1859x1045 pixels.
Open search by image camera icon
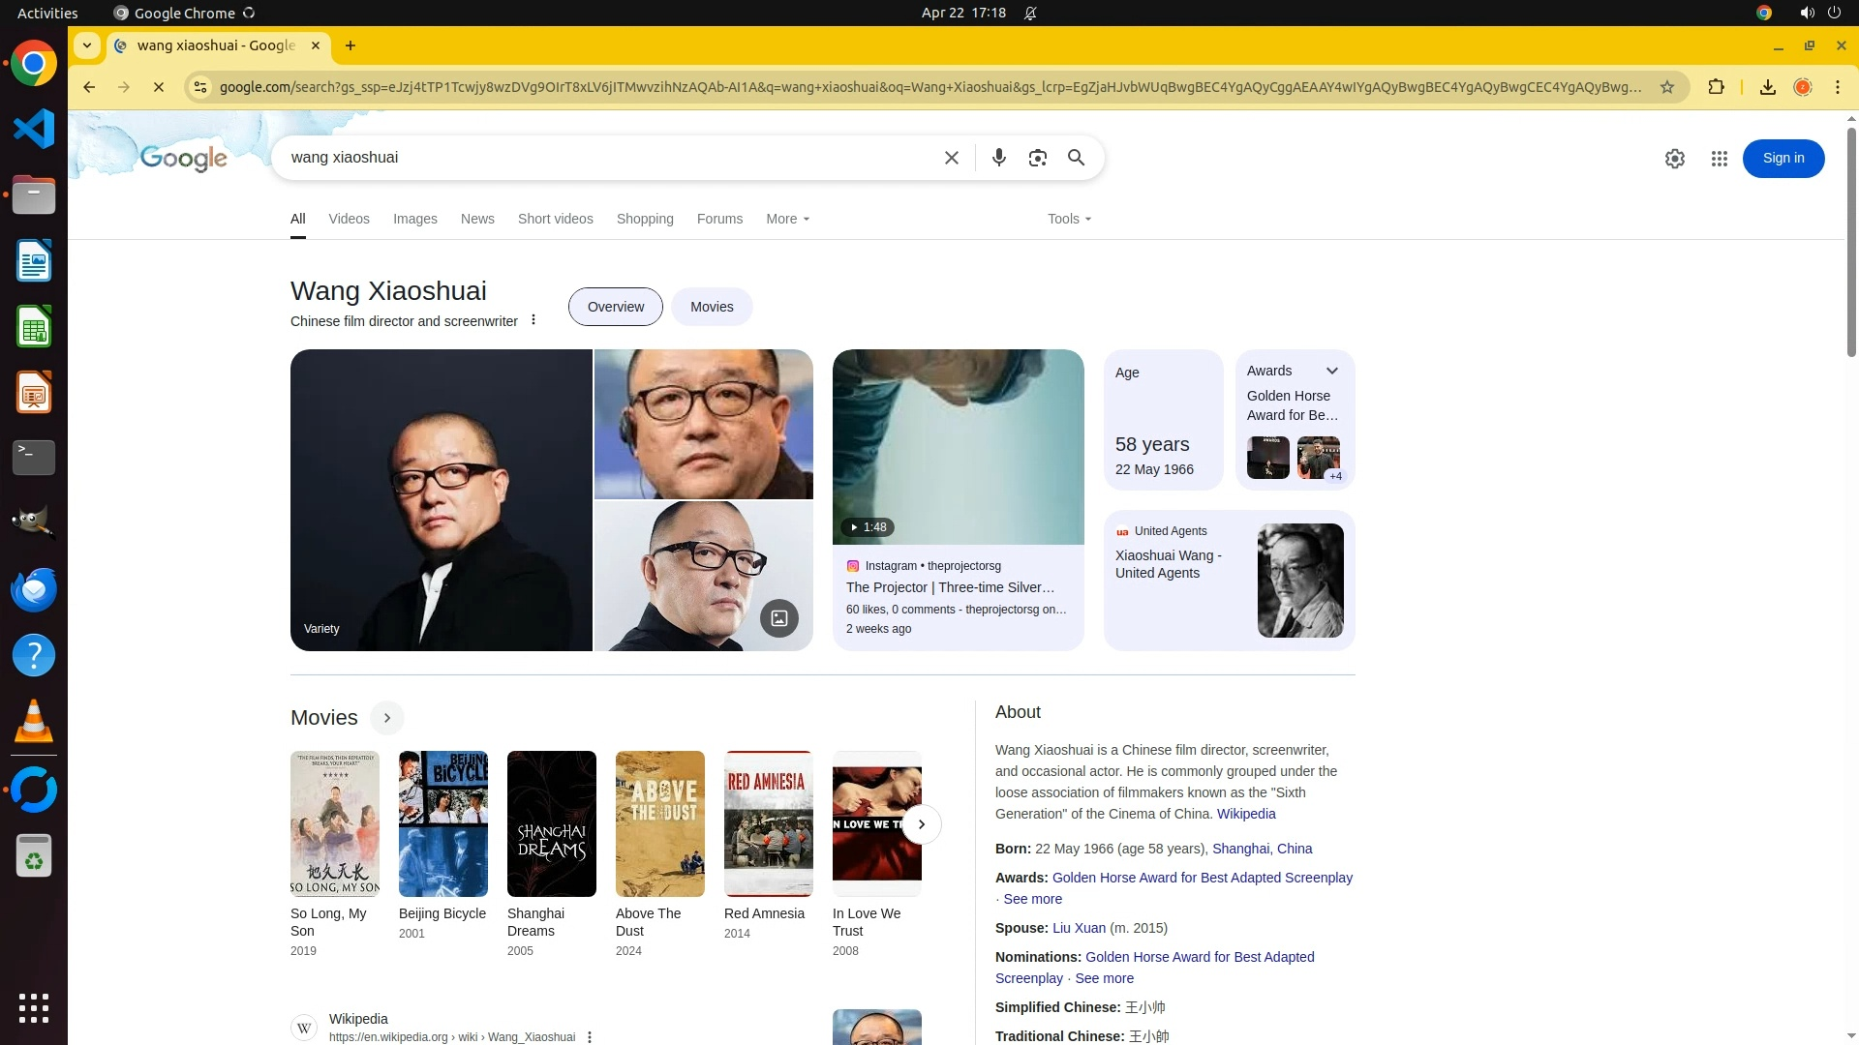coord(1037,158)
